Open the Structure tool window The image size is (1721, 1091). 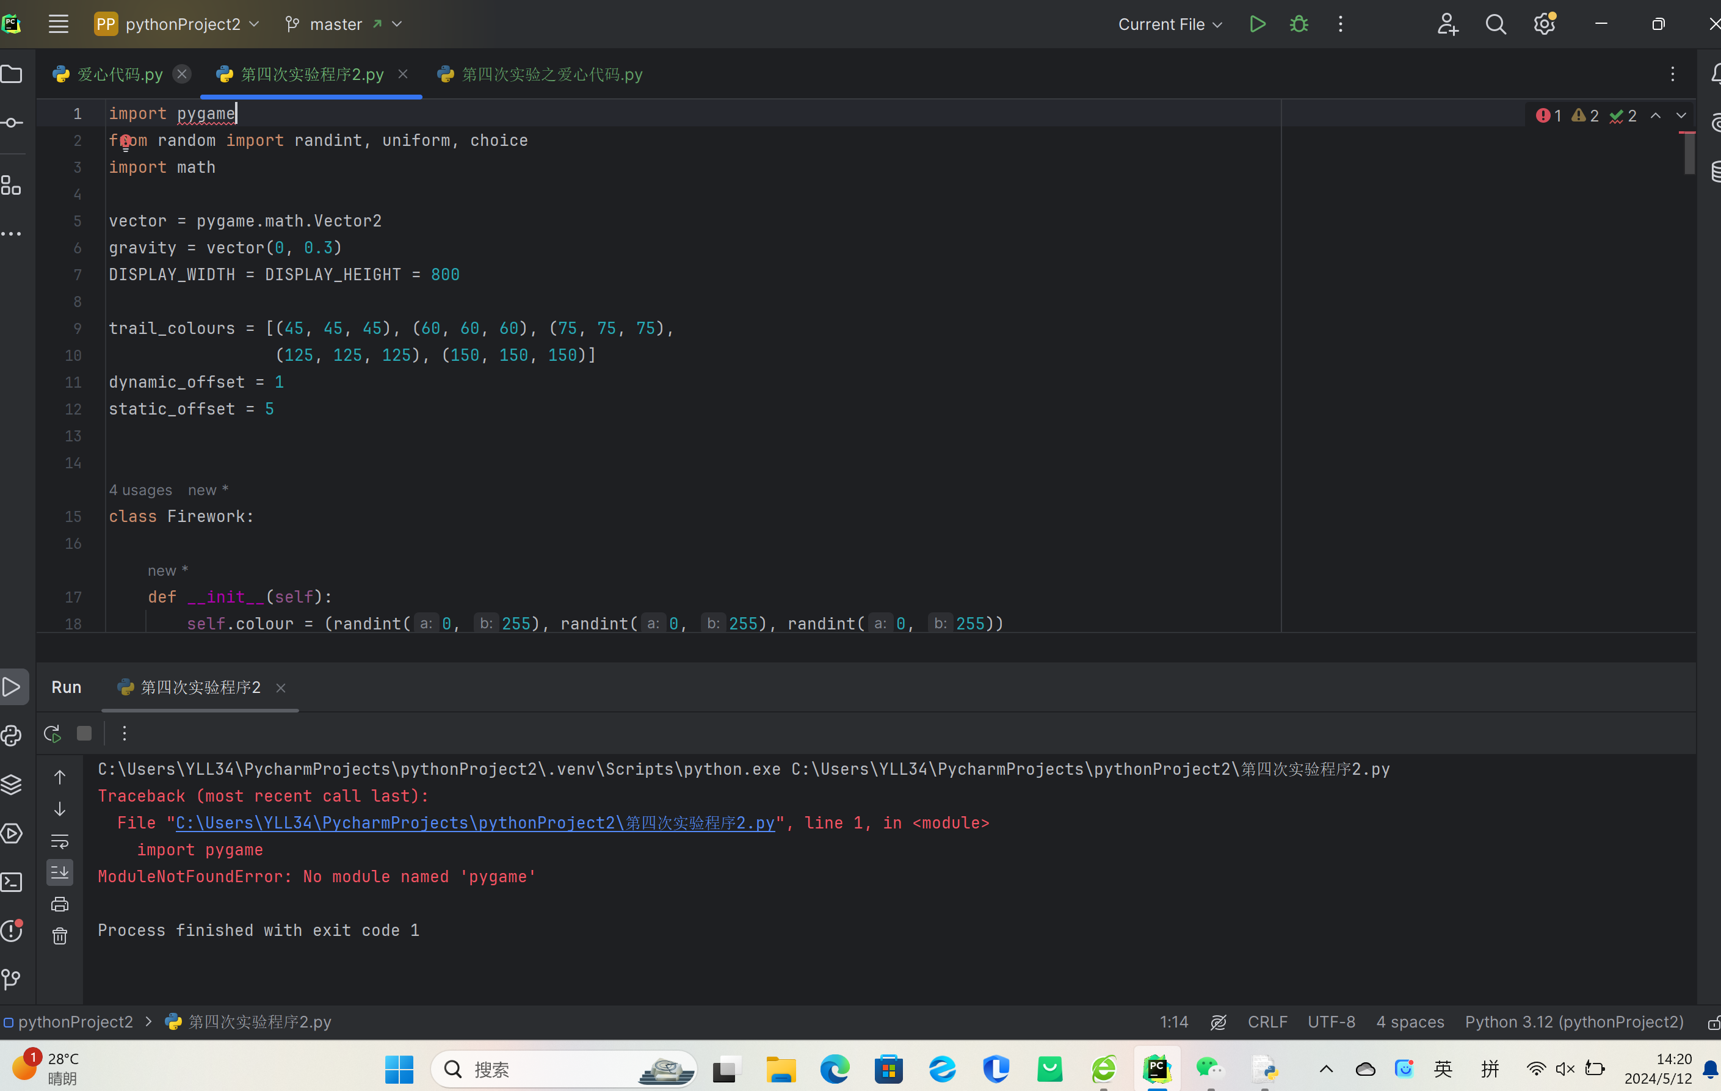coord(12,186)
